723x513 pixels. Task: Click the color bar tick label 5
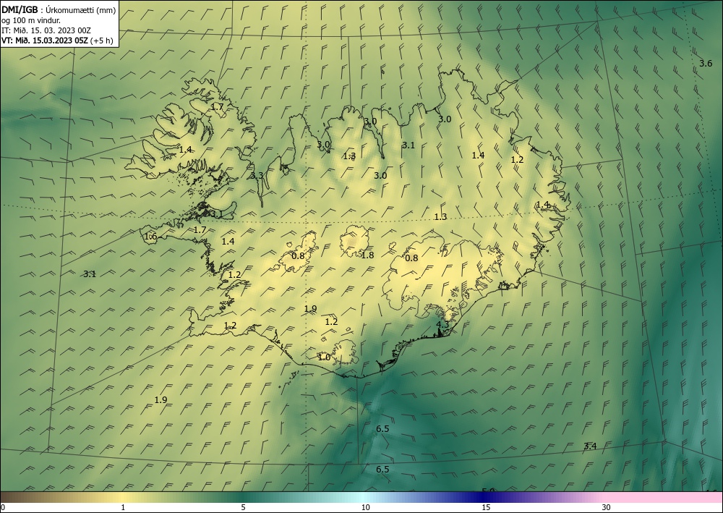pyautogui.click(x=243, y=508)
